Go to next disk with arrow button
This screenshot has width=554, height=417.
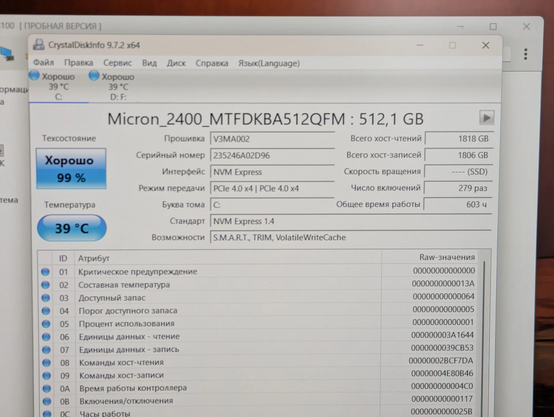click(x=487, y=118)
